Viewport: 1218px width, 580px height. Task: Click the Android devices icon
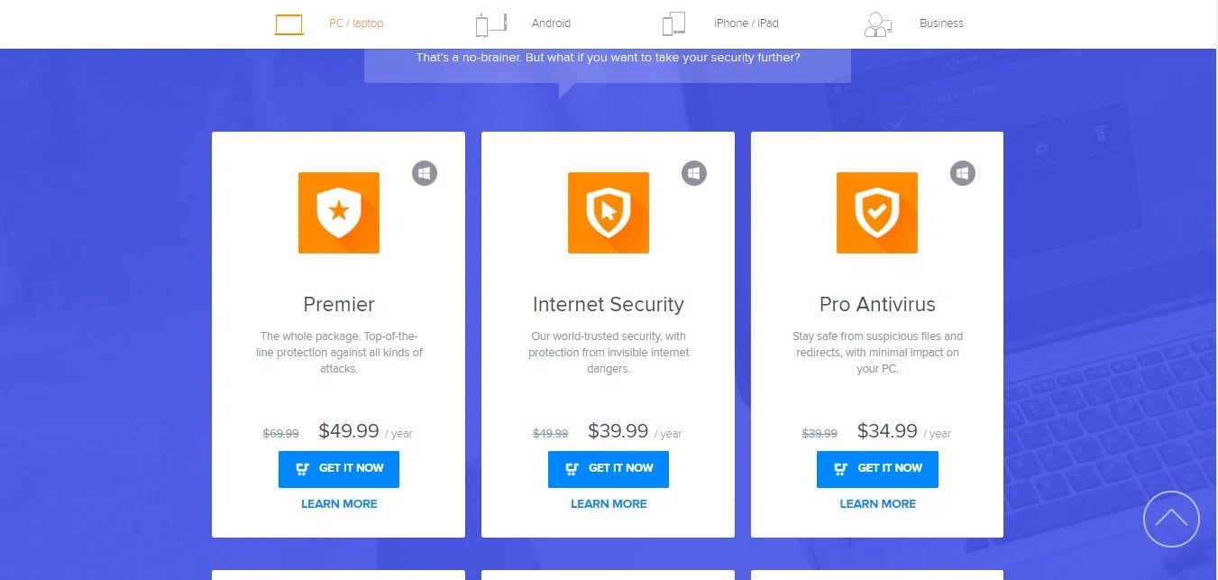[x=491, y=23]
